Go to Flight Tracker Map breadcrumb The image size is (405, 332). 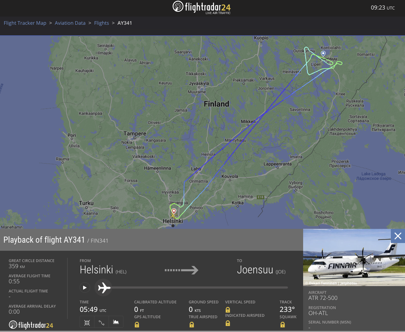(x=25, y=23)
